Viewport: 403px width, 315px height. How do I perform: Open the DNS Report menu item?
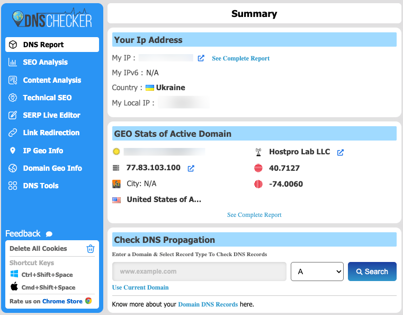point(52,45)
